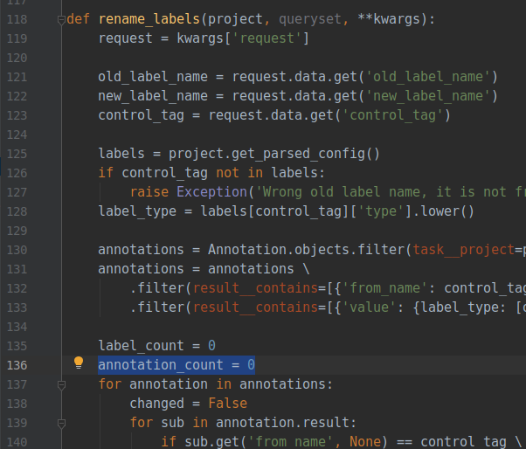Click the 'False' value on line 138
Image resolution: width=526 pixels, height=449 pixels.
227,404
